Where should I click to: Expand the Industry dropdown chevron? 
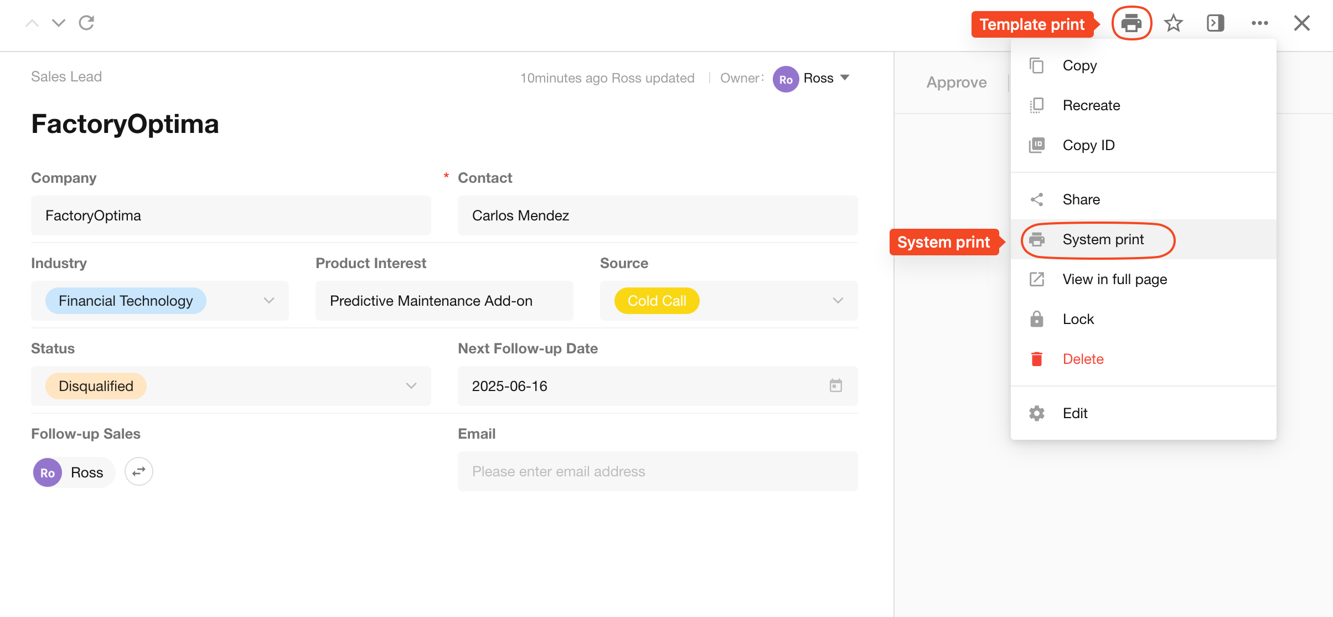point(269,301)
